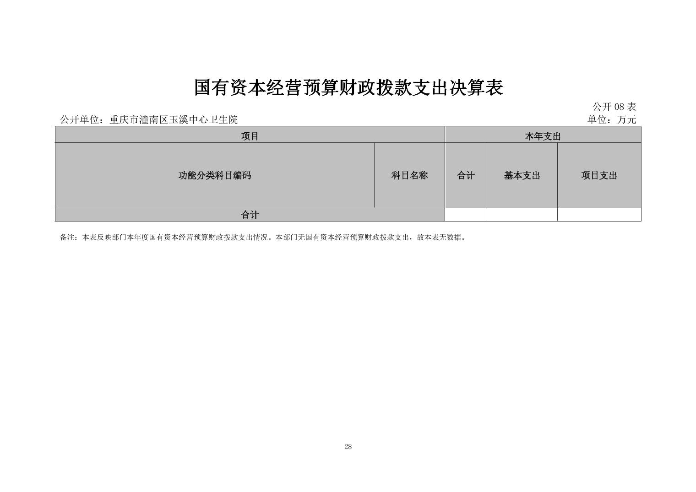Click the 合计 row label cell

click(x=250, y=215)
